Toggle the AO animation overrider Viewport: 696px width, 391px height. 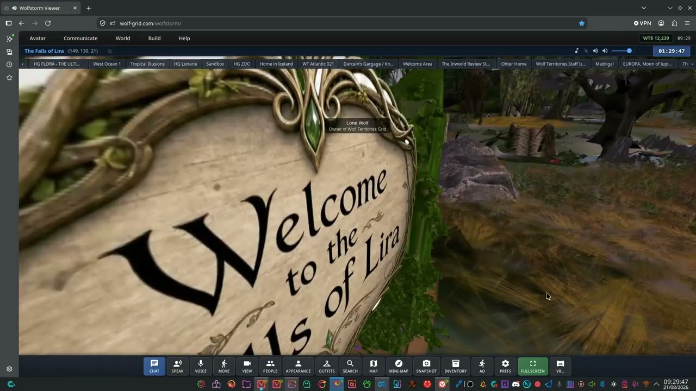coord(482,366)
